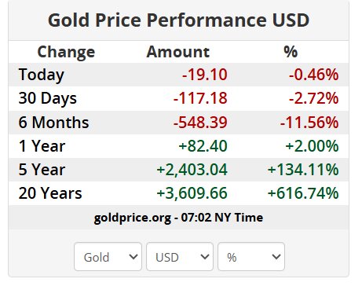This screenshot has height=286, width=362.
Task: Select the 20 Years row label
Action: [x=50, y=193]
